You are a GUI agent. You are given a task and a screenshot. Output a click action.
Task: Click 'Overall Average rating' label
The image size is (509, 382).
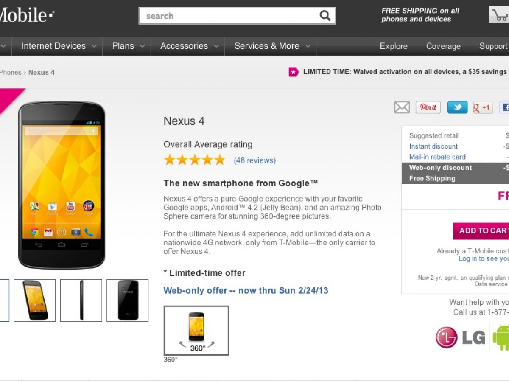click(208, 145)
